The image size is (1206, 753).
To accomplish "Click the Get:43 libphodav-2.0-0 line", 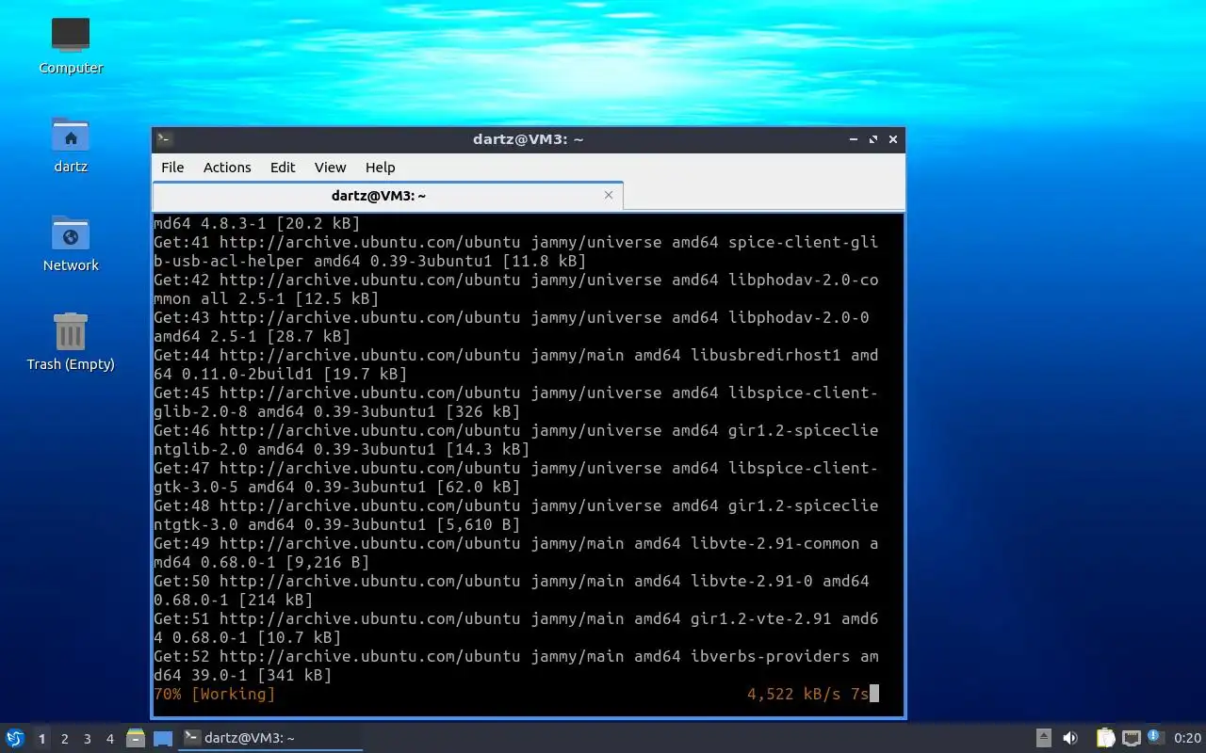I will tap(512, 327).
